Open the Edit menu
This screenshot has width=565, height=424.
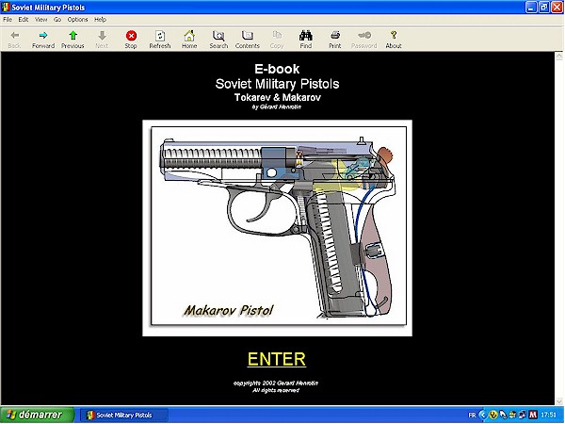click(23, 20)
